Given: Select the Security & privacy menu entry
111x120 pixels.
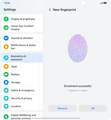Looking at the screenshot, I should coord(22,98).
